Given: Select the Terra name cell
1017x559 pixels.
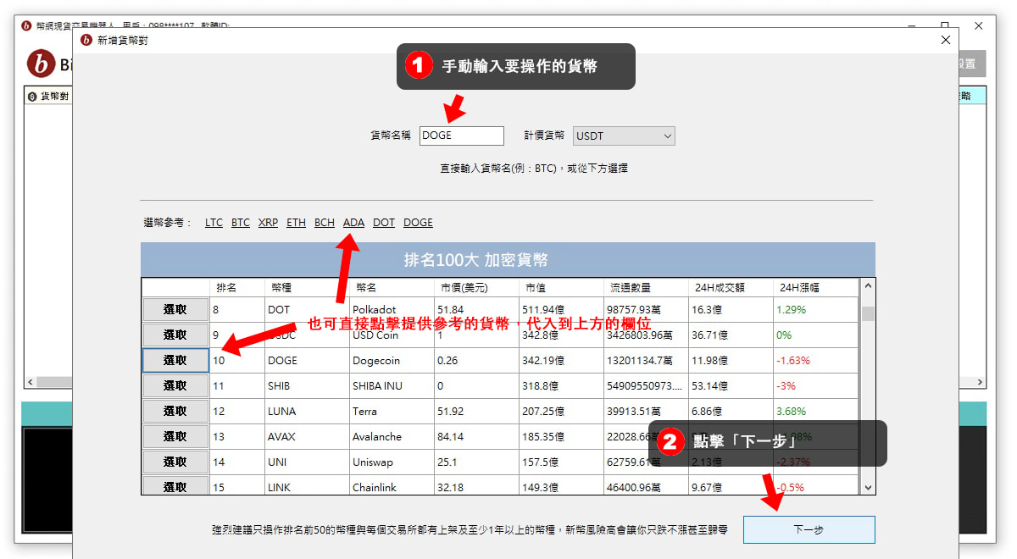Looking at the screenshot, I should 392,412.
